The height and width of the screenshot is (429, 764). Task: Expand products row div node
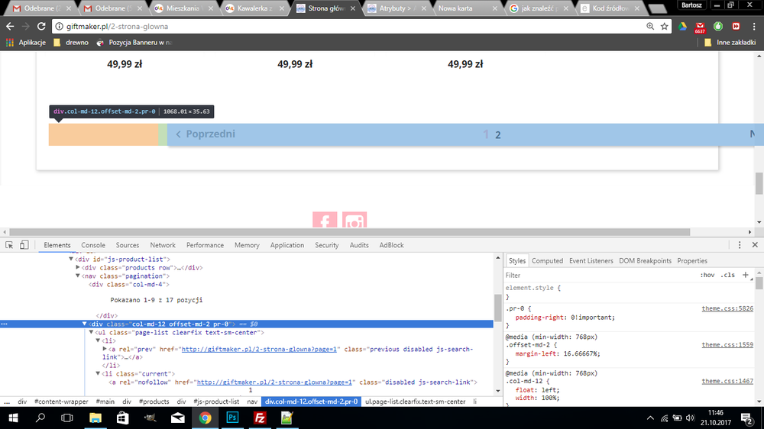click(78, 267)
